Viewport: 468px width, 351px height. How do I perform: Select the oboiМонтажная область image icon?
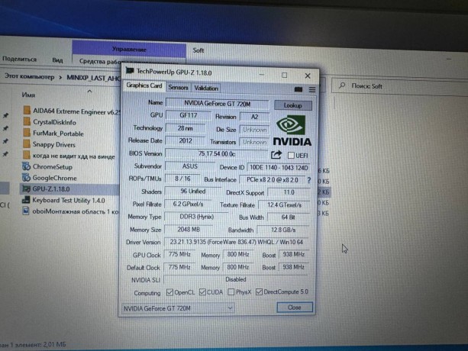pyautogui.click(x=26, y=211)
